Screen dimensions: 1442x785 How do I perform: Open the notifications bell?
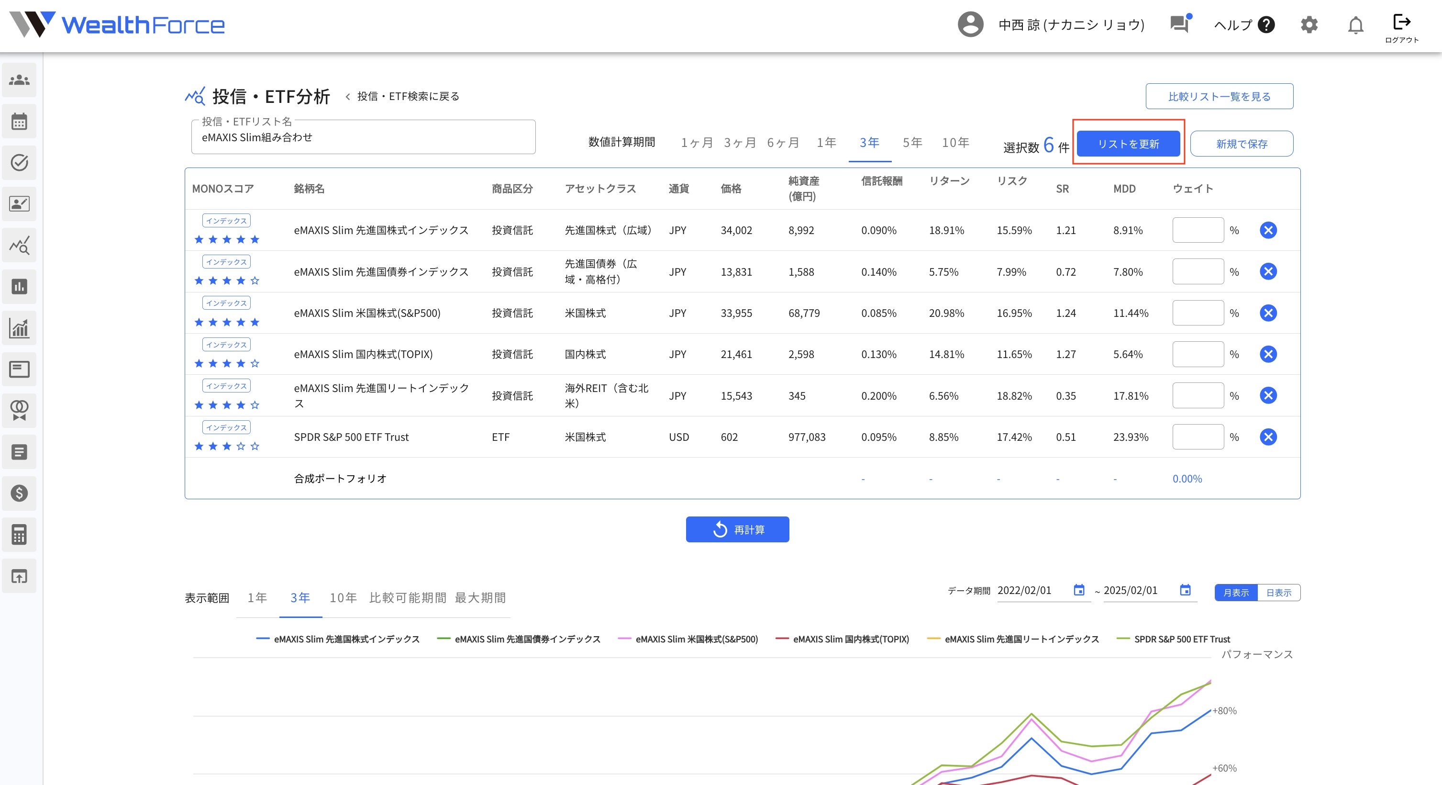1355,25
